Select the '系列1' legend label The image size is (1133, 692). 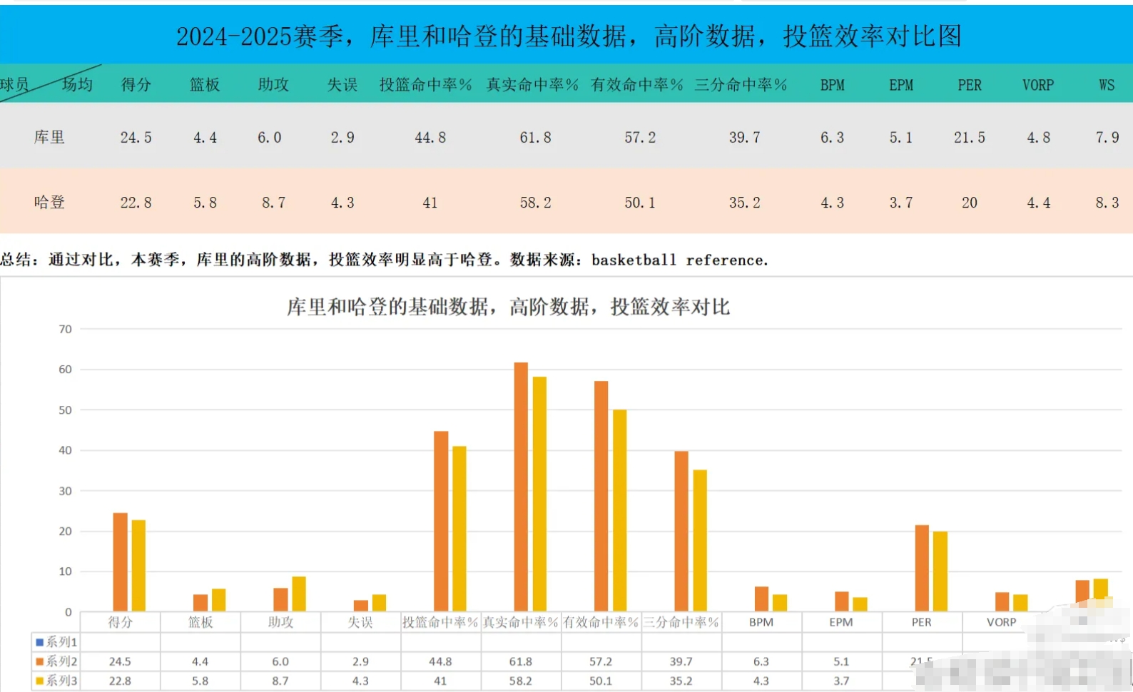coord(61,642)
